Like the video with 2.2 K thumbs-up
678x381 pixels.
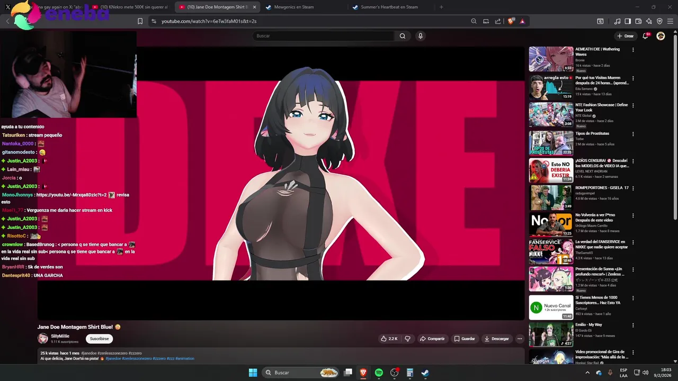click(389, 339)
